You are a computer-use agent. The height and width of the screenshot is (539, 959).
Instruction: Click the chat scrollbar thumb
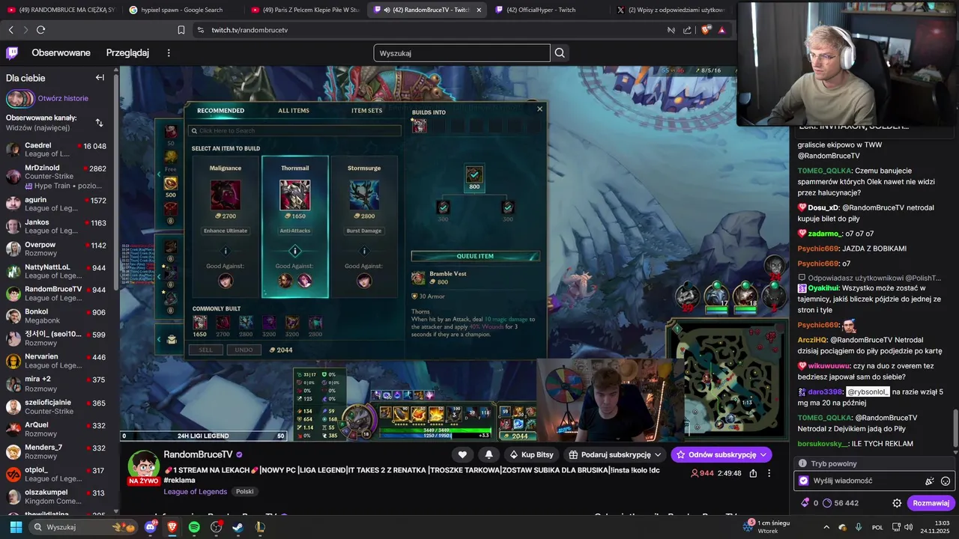point(955,427)
